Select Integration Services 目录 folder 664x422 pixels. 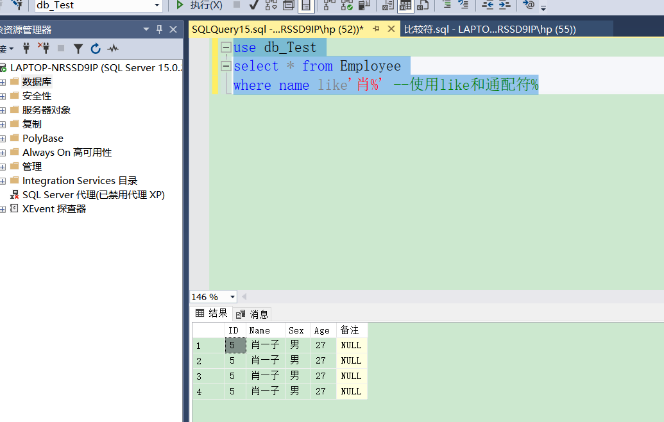[80, 181]
